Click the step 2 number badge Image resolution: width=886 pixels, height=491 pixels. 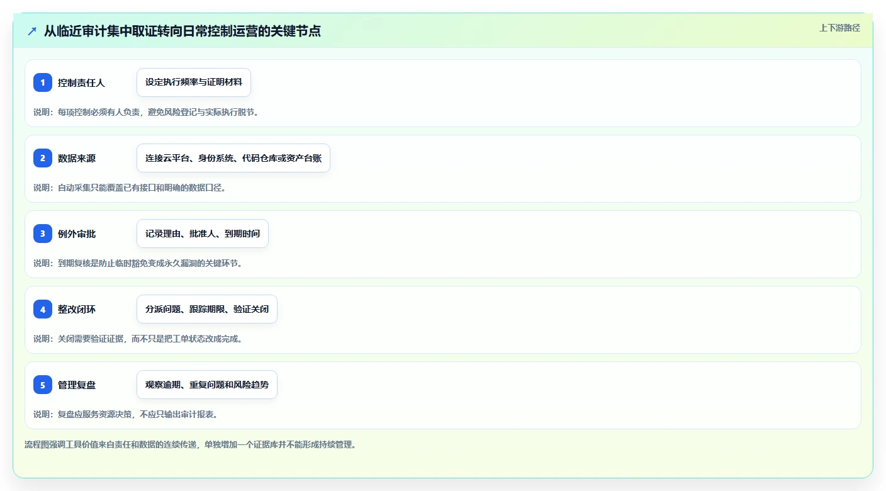pyautogui.click(x=43, y=158)
